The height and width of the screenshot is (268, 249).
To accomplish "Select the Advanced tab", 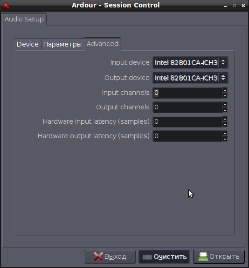I will point(103,44).
